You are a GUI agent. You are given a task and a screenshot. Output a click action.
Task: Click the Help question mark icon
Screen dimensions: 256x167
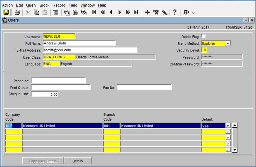point(175,12)
